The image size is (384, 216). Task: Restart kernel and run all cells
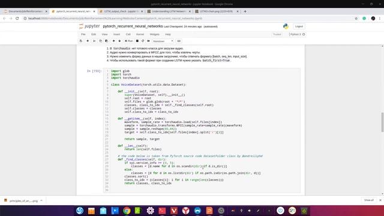[148, 41]
